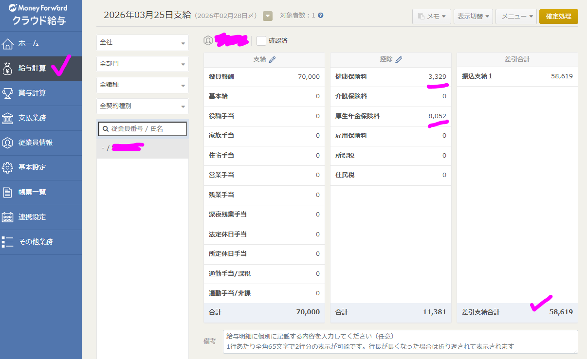Click the 従業員番号 / 氏名 search field
Image resolution: width=587 pixels, height=359 pixels.
click(143, 129)
